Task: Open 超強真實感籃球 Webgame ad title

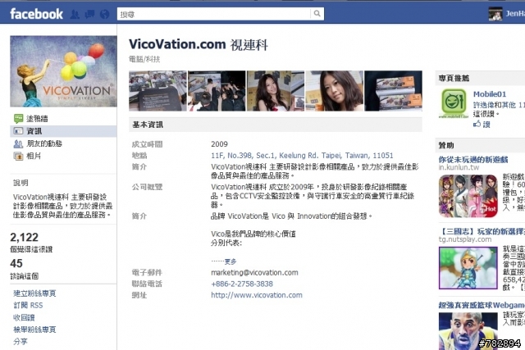Action: (x=482, y=305)
